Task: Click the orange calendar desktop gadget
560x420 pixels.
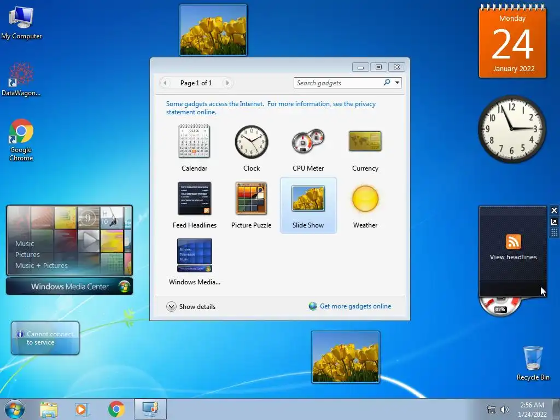Action: (512, 41)
